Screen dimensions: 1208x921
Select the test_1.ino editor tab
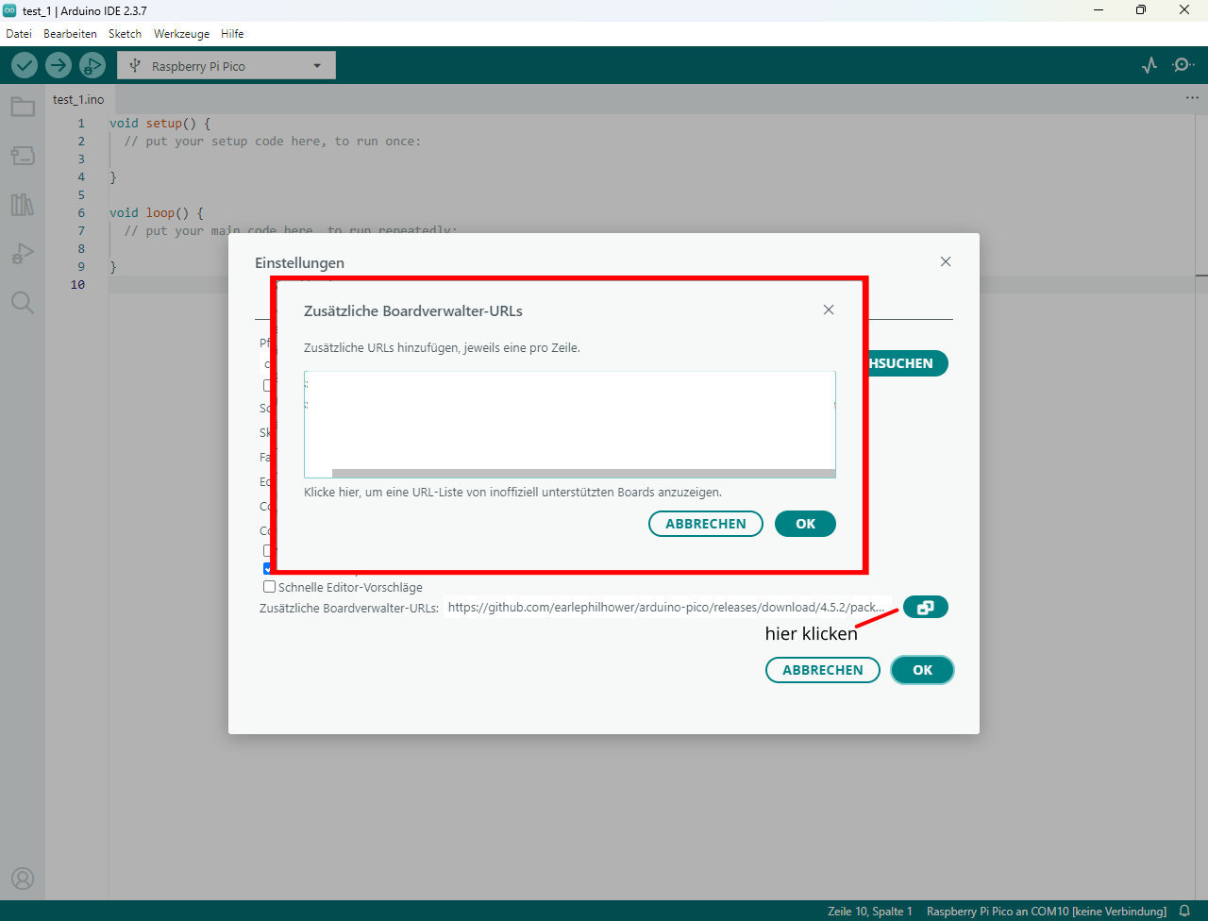78,99
